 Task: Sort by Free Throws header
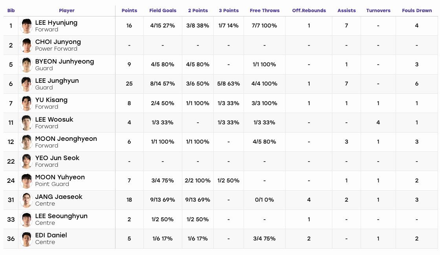[x=265, y=10]
